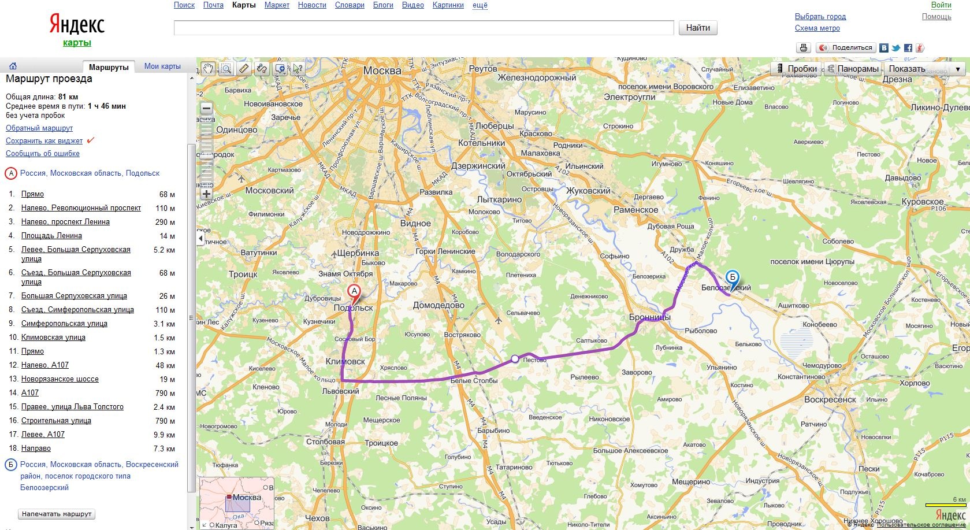This screenshot has width=970, height=530.
Task: Click the Найти search button
Action: point(698,28)
